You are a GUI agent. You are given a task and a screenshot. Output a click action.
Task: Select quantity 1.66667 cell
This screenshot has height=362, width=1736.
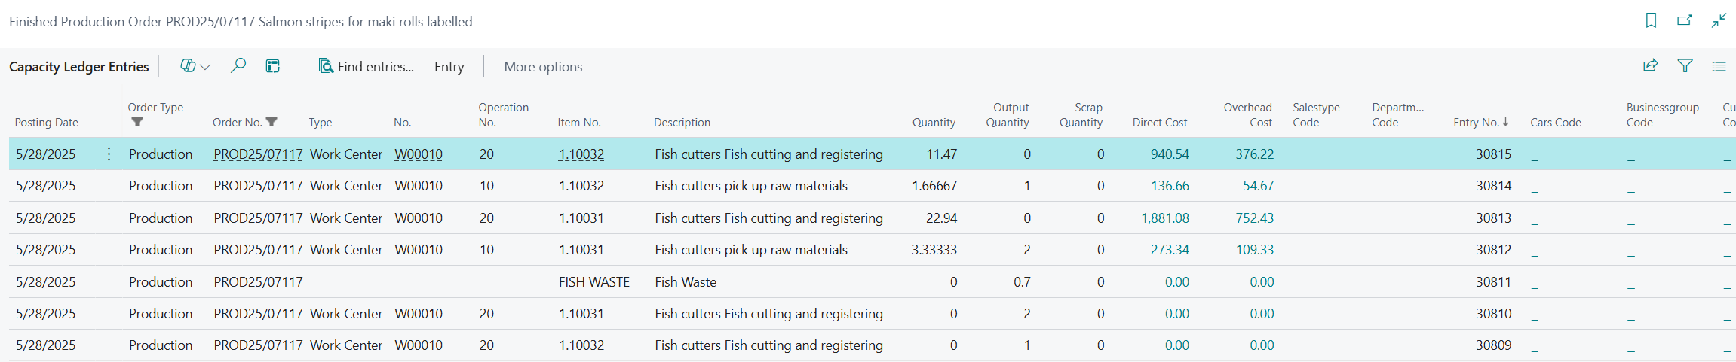pyautogui.click(x=934, y=185)
